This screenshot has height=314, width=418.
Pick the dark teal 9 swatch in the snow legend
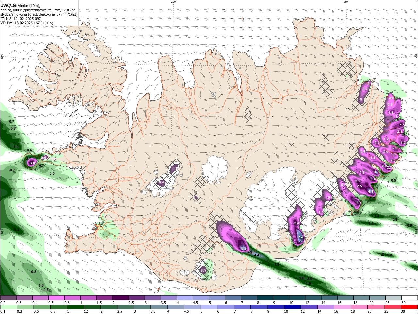pyautogui.click(x=281, y=298)
